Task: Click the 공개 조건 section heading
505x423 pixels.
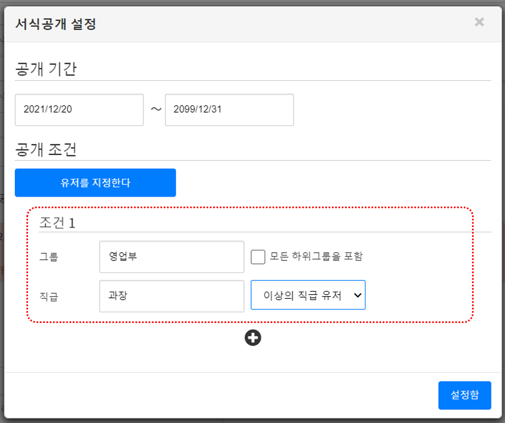Action: tap(46, 149)
